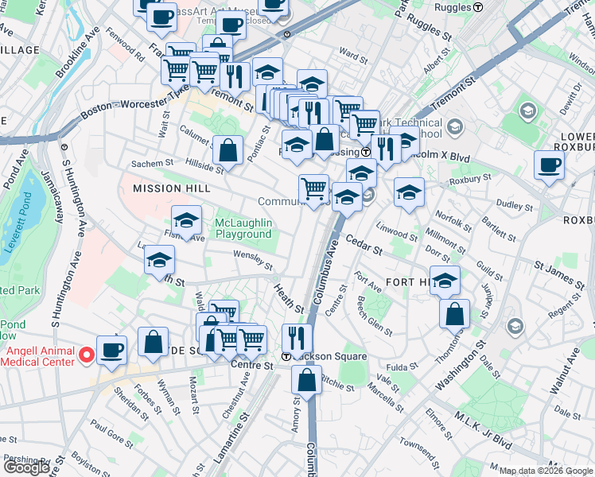
Task: Select the grocery cart marker nearest Centre St label
Action: (251, 343)
